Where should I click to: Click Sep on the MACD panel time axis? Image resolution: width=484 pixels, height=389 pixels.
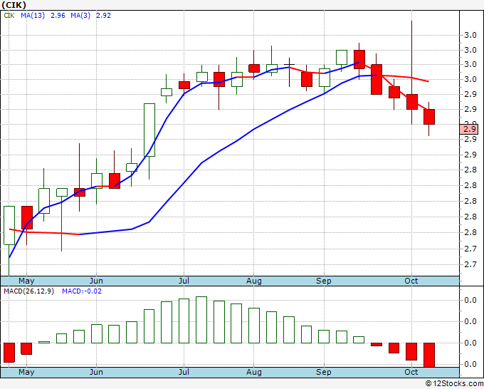tap(323, 372)
